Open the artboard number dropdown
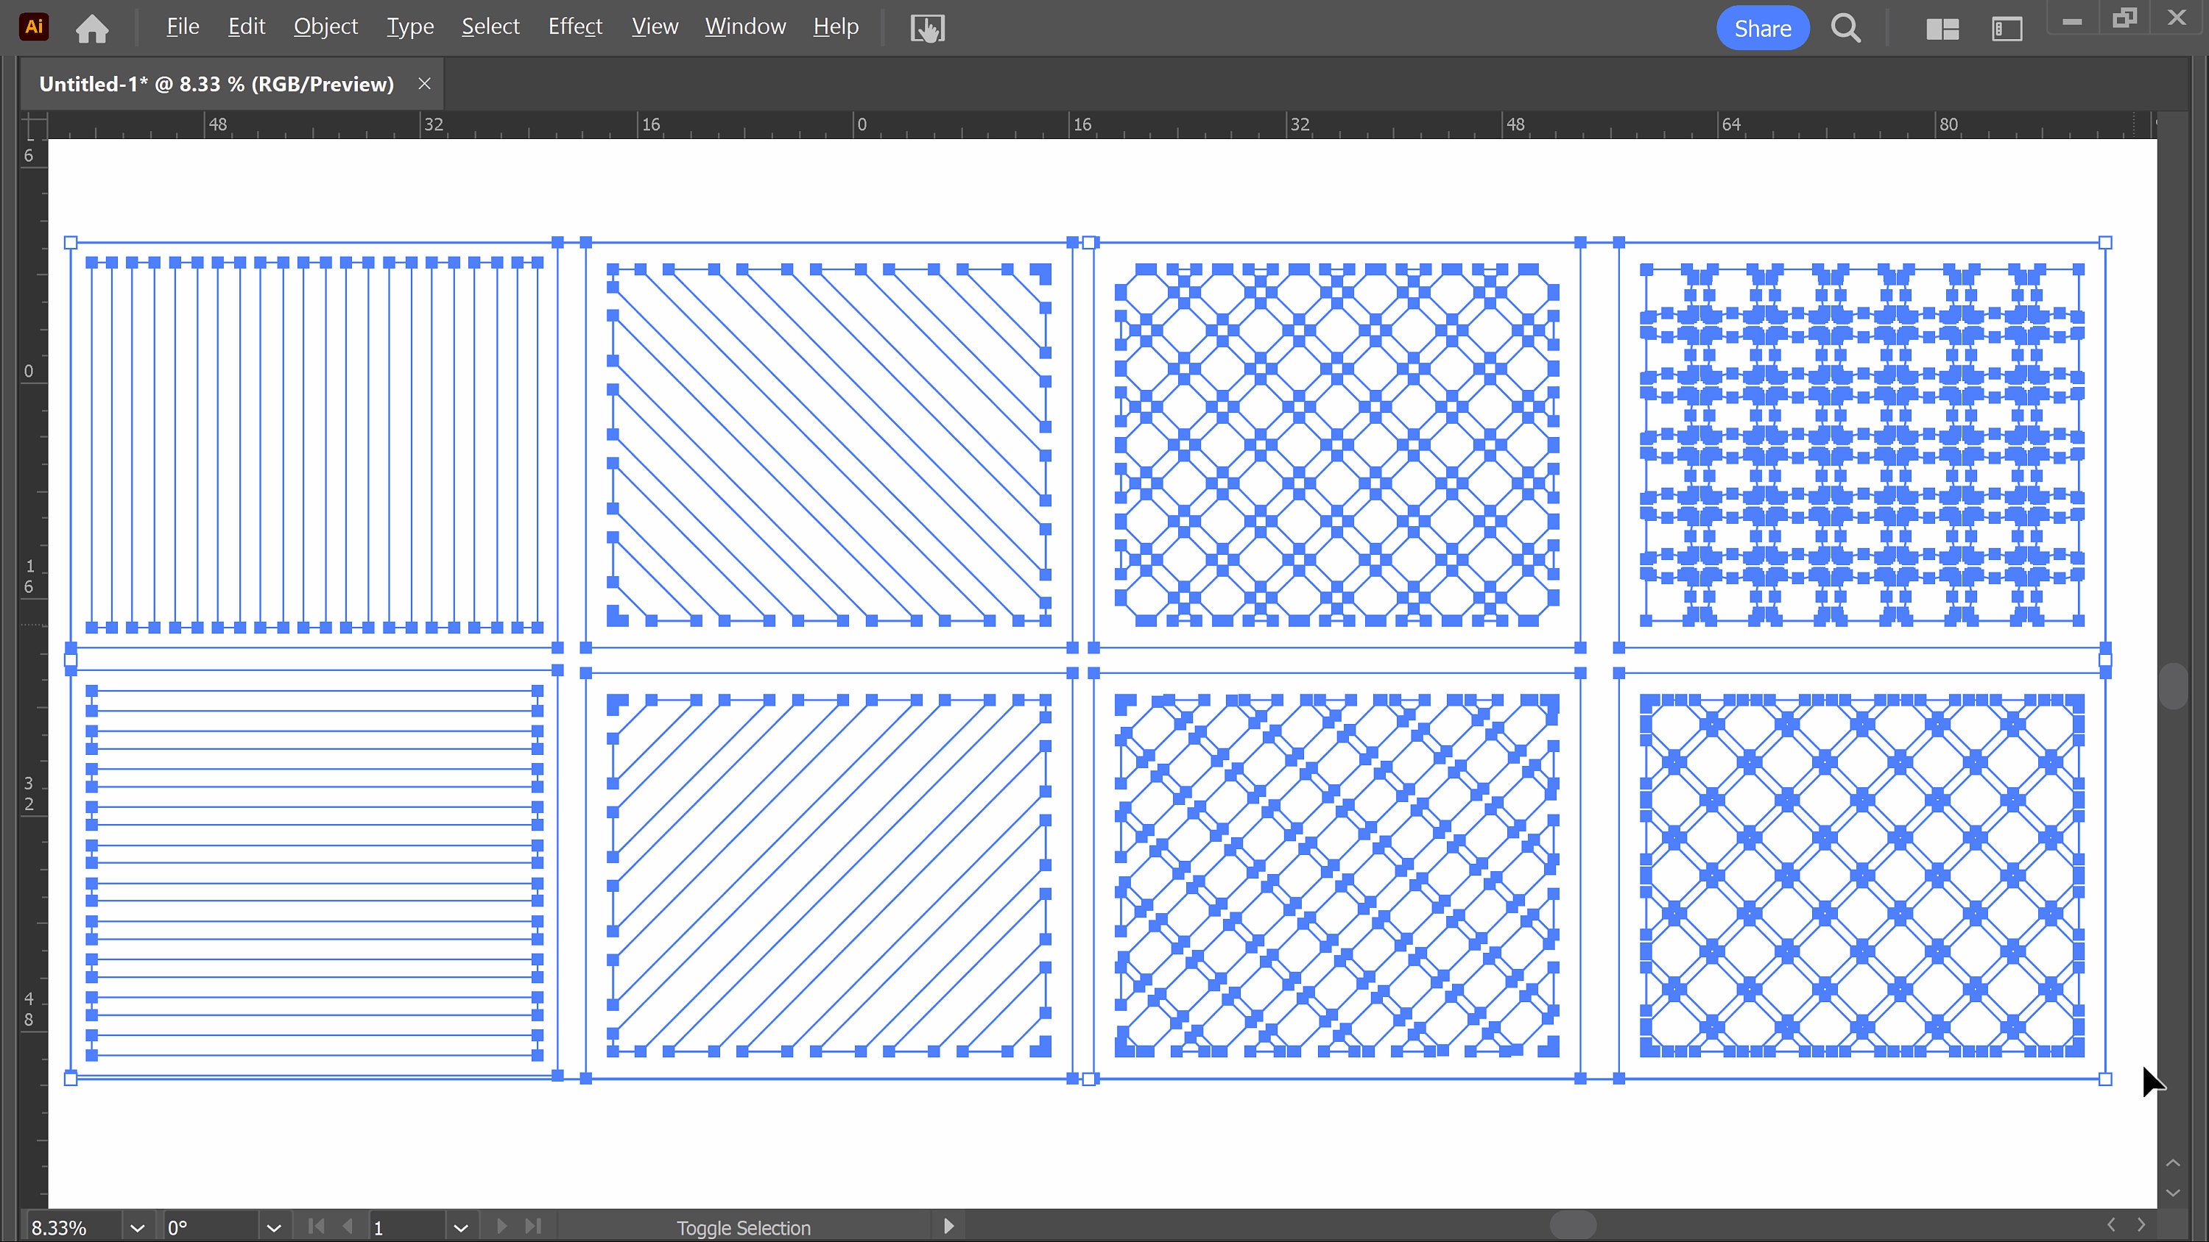The width and height of the screenshot is (2209, 1242). tap(462, 1227)
